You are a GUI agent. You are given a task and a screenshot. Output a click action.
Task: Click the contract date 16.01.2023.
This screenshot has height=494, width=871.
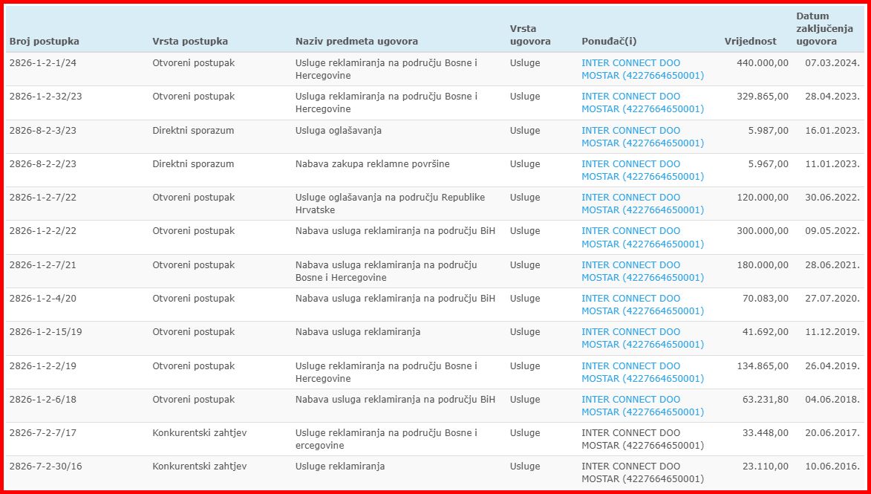(x=832, y=131)
